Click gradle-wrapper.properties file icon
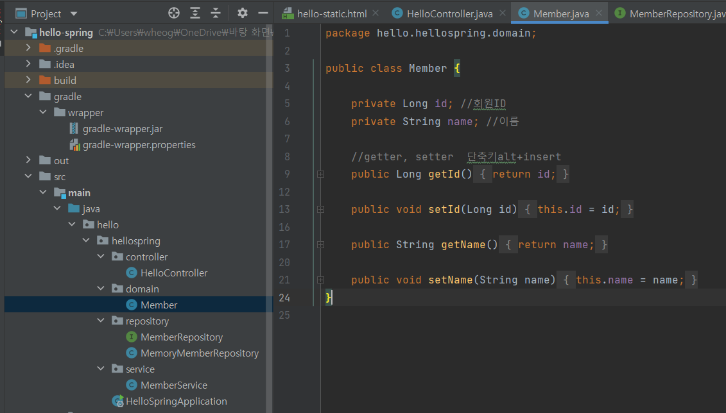The height and width of the screenshot is (413, 726). 74,145
